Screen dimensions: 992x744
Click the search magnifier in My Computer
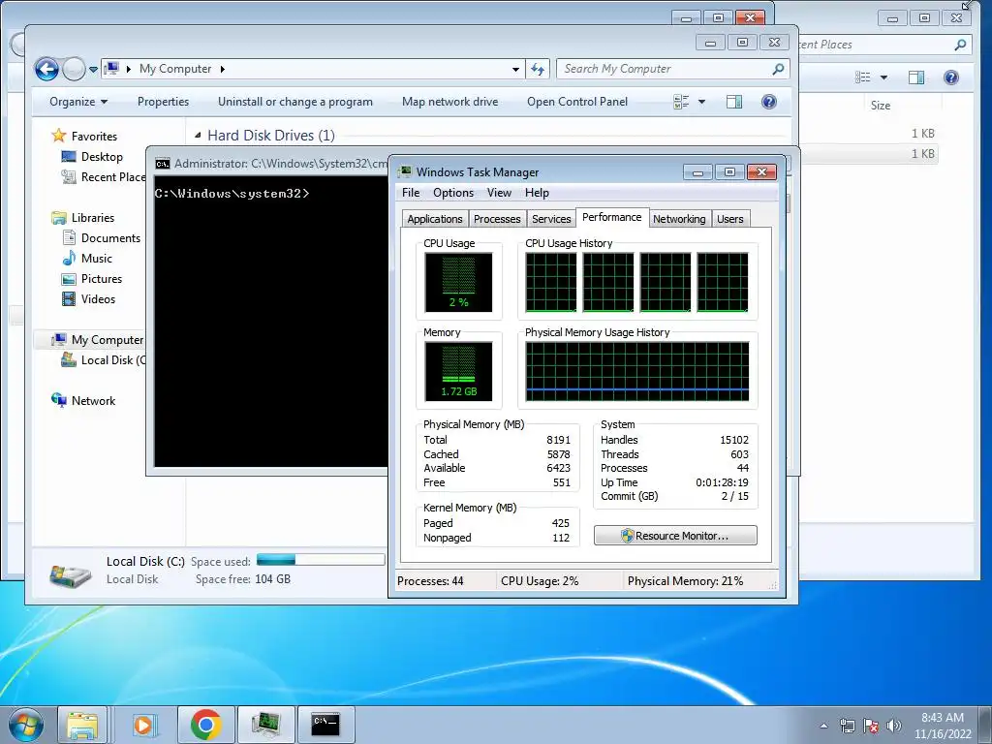[x=778, y=69]
